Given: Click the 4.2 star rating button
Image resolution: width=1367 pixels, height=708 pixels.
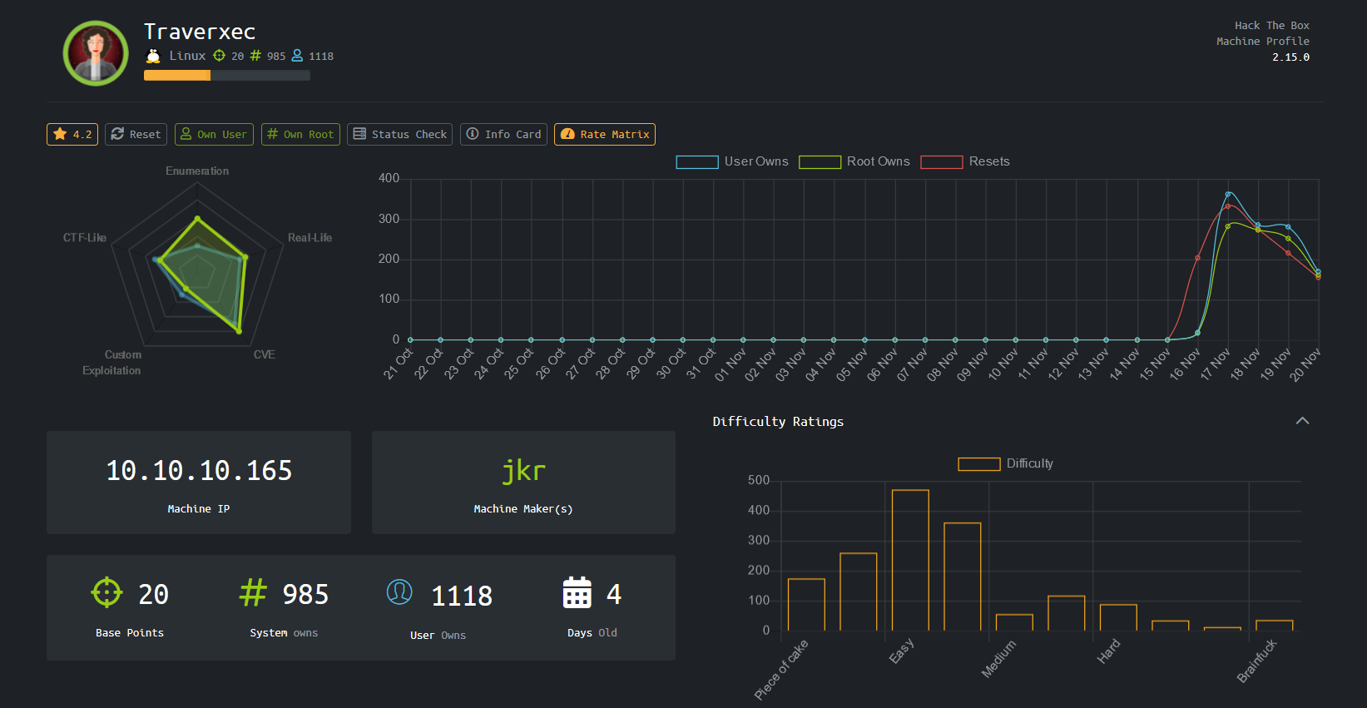Looking at the screenshot, I should 72,134.
